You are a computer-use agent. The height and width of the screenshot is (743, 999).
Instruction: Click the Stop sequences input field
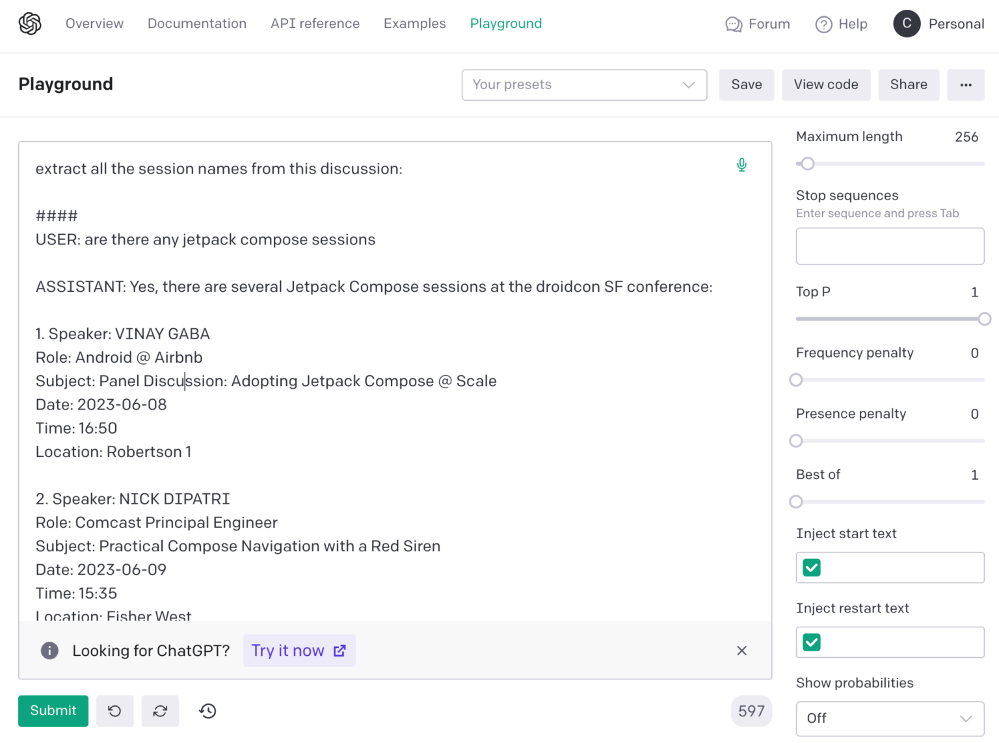(889, 246)
